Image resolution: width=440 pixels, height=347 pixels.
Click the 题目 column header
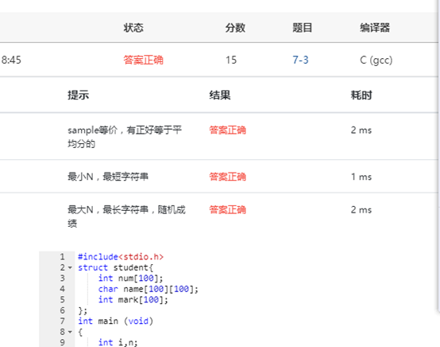point(303,28)
